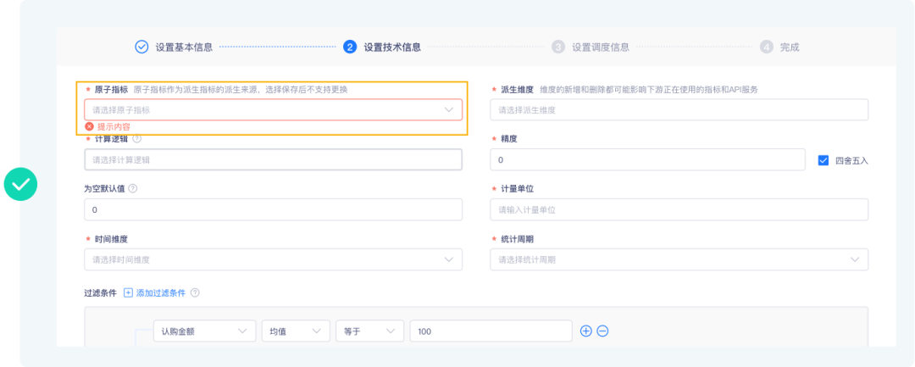Screen dimensions: 915x367
Task: Open the 认购金额 field dropdown
Action: tap(204, 331)
